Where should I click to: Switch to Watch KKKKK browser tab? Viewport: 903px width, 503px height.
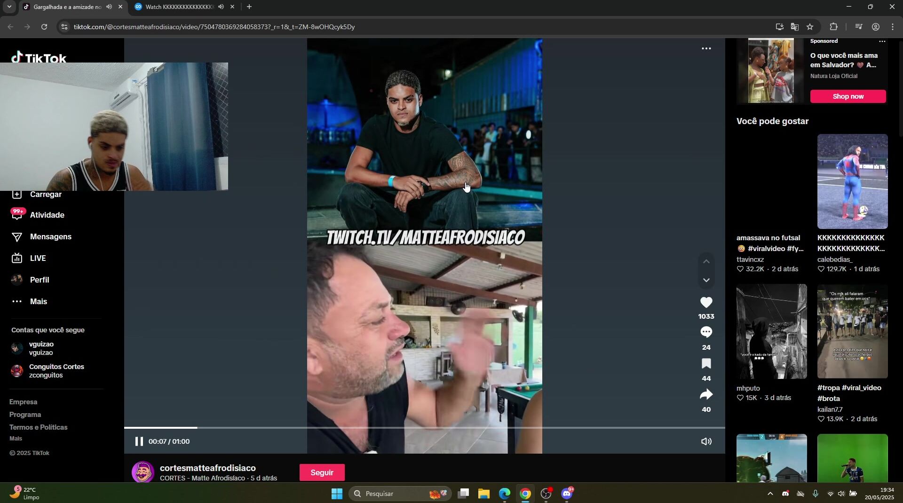click(x=179, y=7)
